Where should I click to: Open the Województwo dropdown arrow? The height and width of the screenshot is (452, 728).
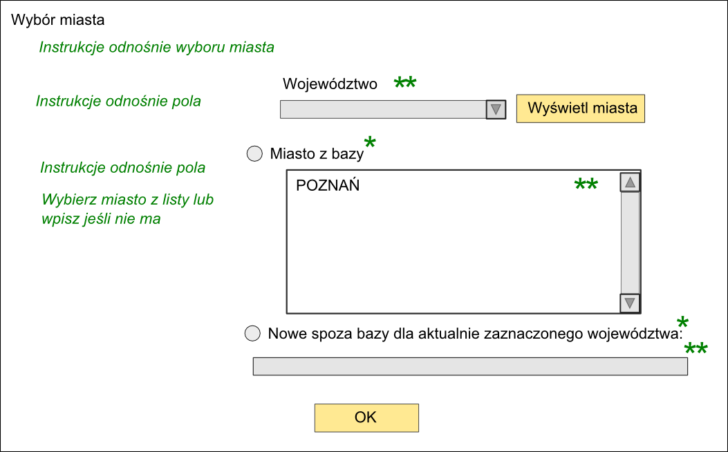coord(496,109)
